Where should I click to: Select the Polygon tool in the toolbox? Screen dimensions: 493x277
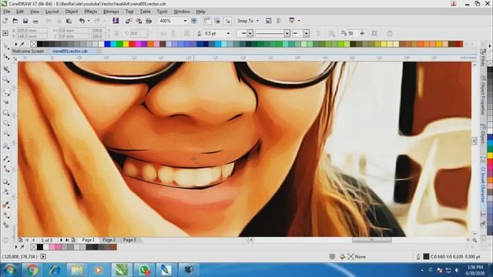pos(6,133)
